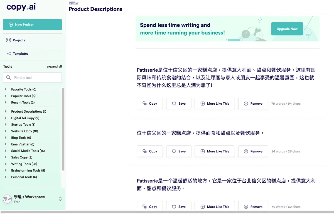
Task: Click More Like This for 52 chars result
Action: pos(215,206)
